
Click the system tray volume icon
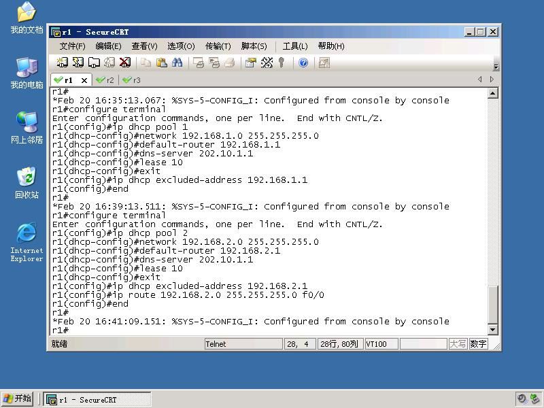click(522, 399)
